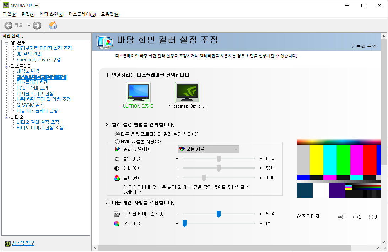This screenshot has height=252, width=388.
Task: Click the vertical scrollbar up arrow
Action: [x=384, y=36]
